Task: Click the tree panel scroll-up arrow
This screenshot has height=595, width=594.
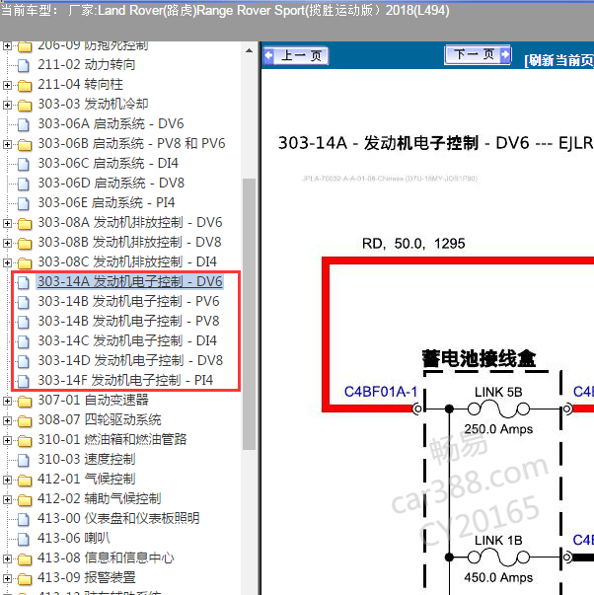Action: tap(250, 48)
